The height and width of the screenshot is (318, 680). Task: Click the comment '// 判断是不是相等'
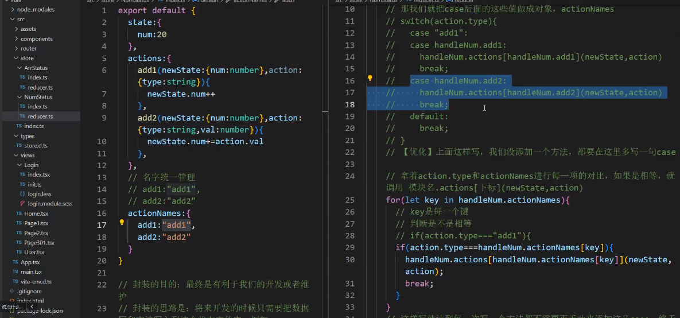click(434, 223)
